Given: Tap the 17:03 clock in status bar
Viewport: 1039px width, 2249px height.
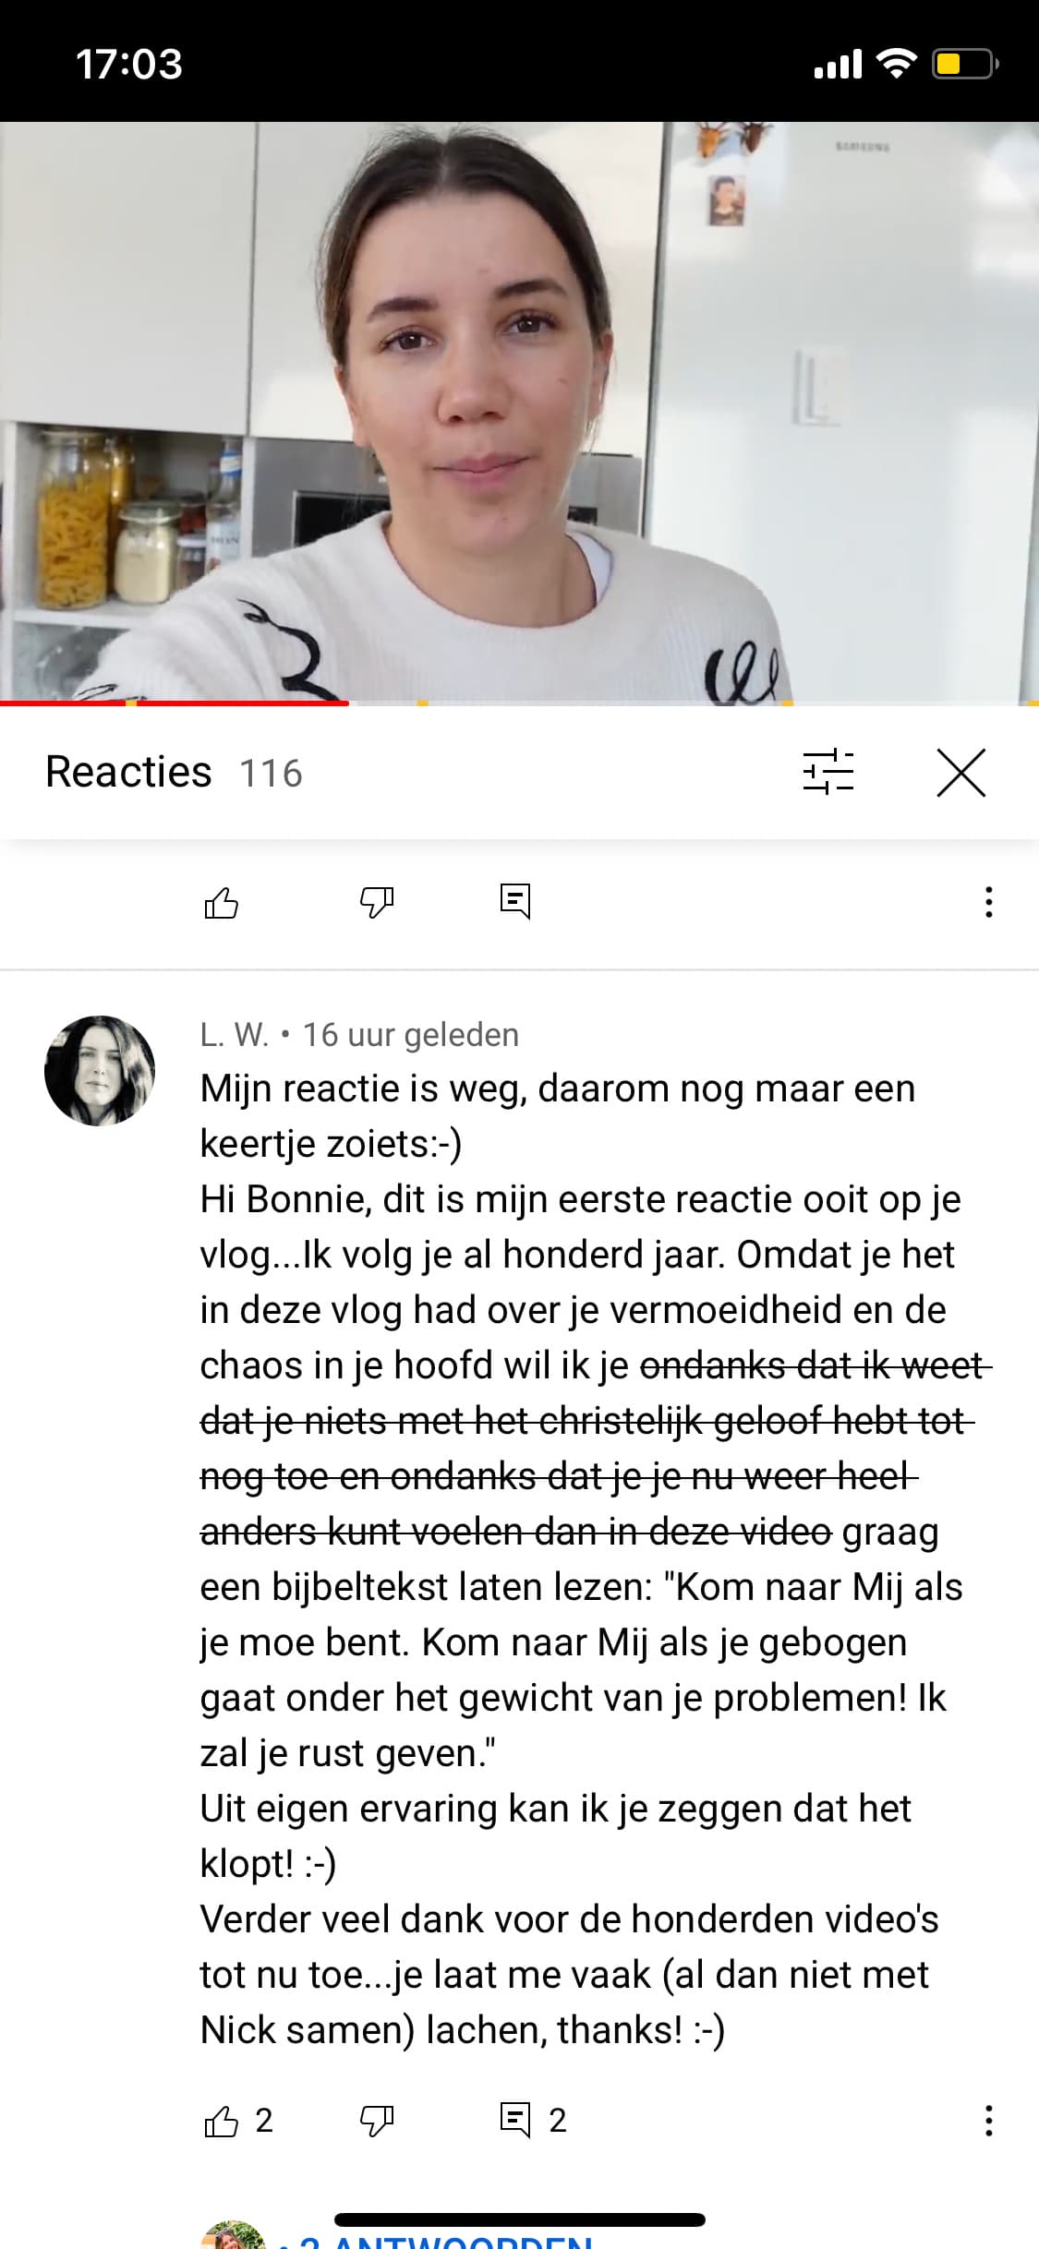Looking at the screenshot, I should [129, 64].
